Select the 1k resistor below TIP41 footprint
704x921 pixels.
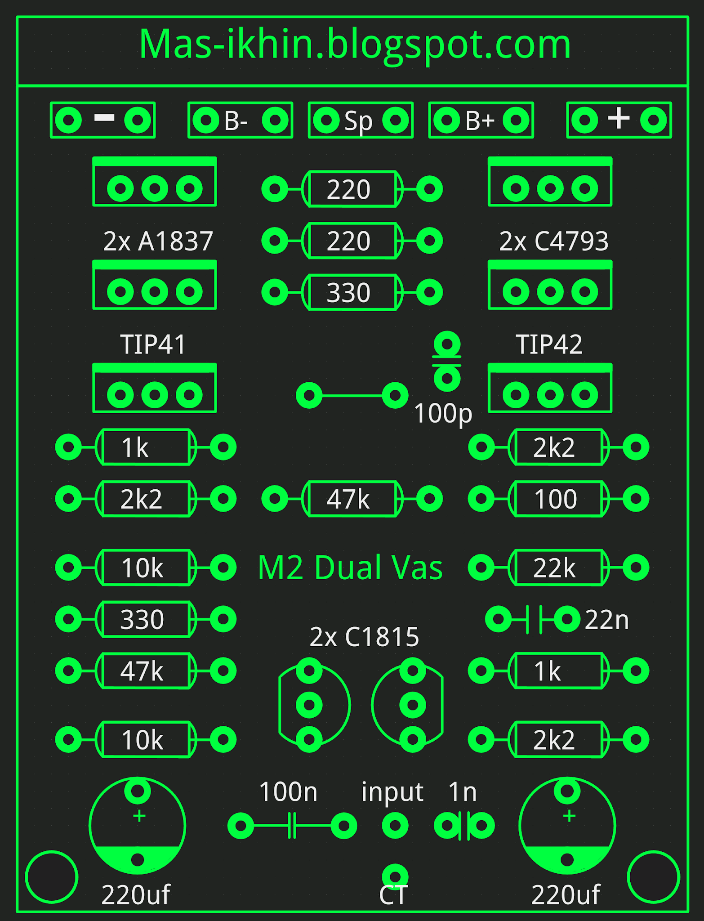tap(146, 447)
